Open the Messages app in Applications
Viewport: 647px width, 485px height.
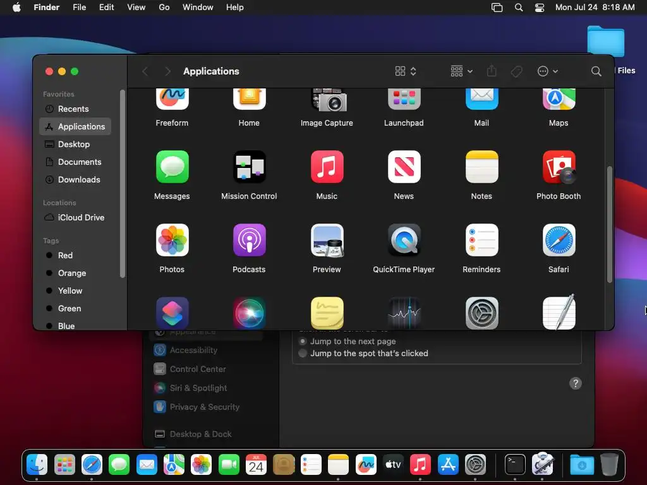pos(172,167)
